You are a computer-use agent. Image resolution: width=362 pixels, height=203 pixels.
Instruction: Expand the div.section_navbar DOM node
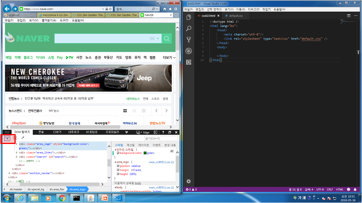10,173
